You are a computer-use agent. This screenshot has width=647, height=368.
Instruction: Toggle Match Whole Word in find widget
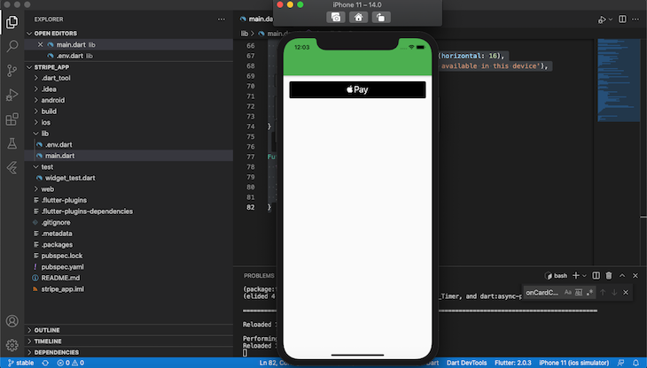click(579, 292)
